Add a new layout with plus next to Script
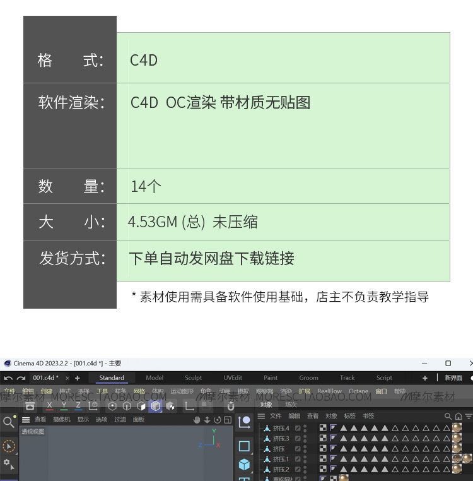The width and height of the screenshot is (473, 481). click(425, 378)
